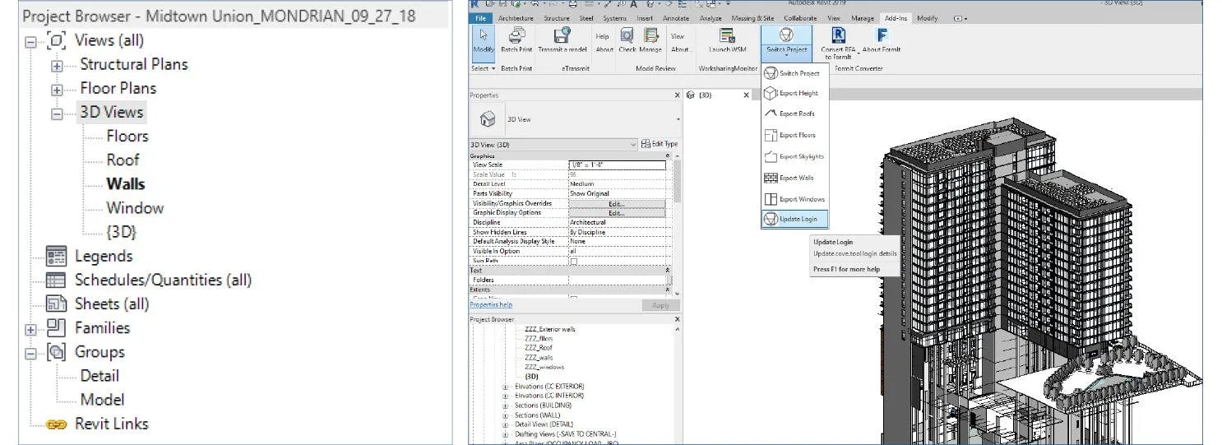Click the Families icon in Project Browser
The image size is (1222, 445).
(x=56, y=327)
